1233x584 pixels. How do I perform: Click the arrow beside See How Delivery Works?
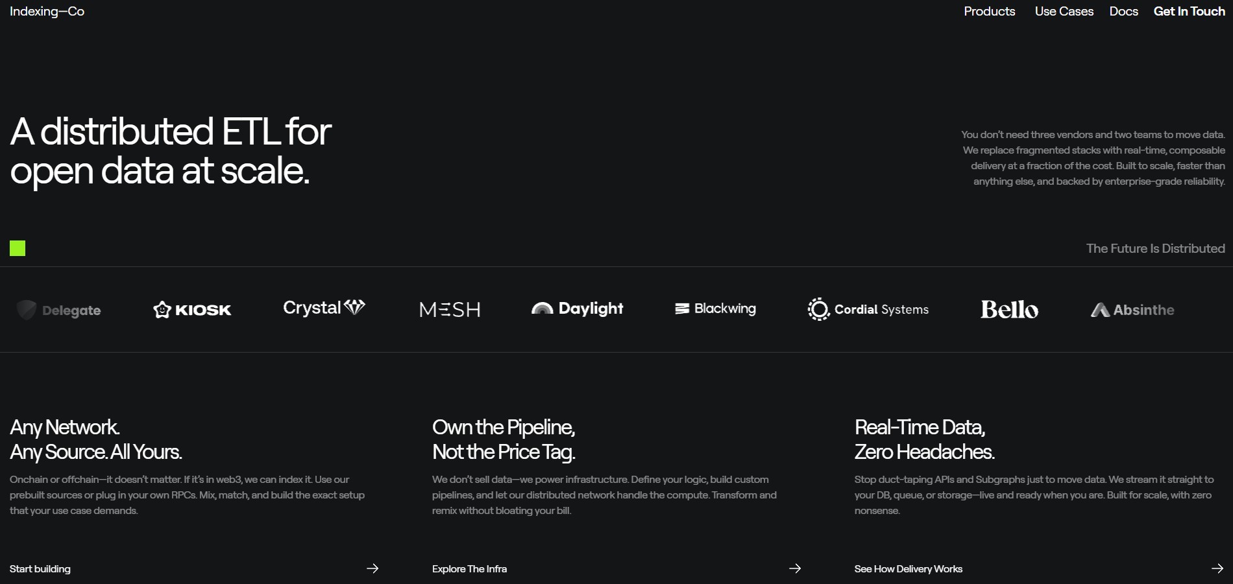coord(1217,568)
